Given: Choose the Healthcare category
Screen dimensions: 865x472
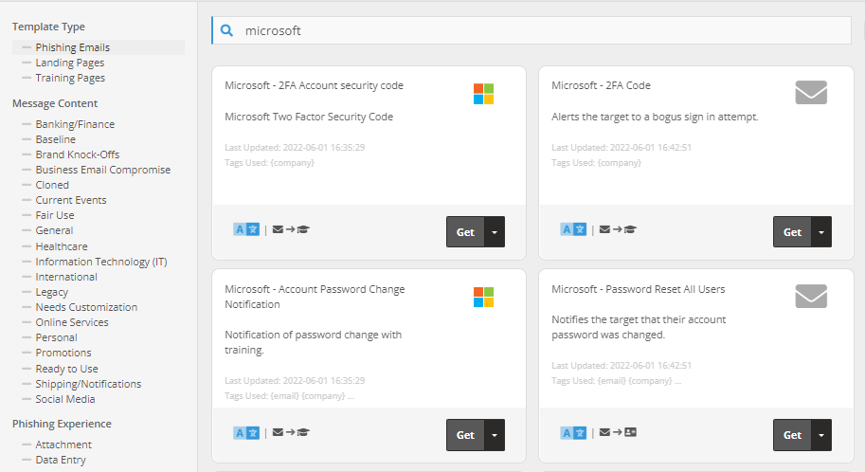Looking at the screenshot, I should [62, 246].
